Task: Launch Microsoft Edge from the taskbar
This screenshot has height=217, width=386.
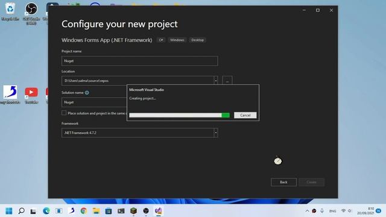Action: [46, 211]
